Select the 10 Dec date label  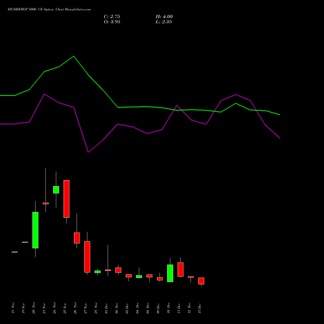point(168,308)
